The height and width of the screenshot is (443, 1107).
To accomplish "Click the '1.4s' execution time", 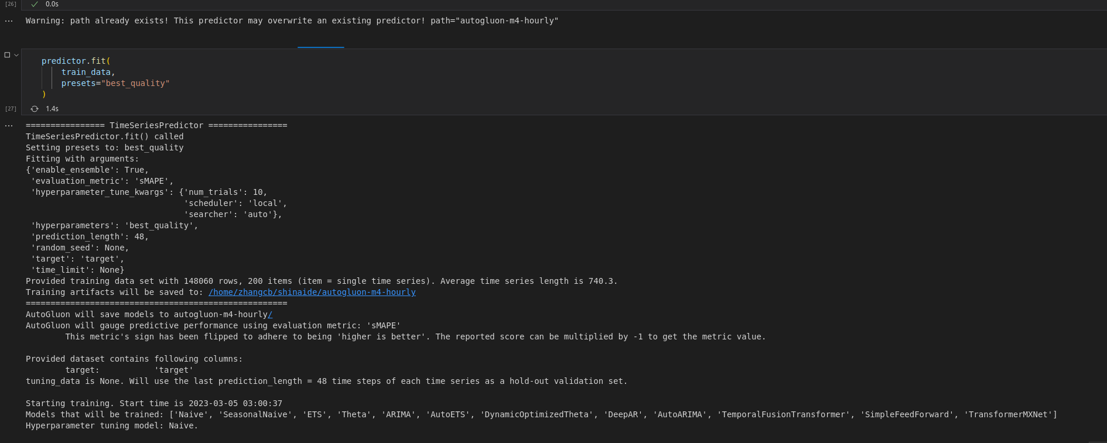I will [52, 109].
